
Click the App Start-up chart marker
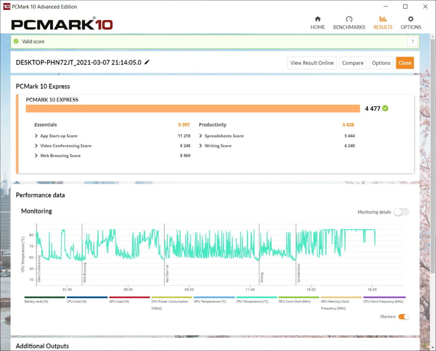tap(167, 273)
